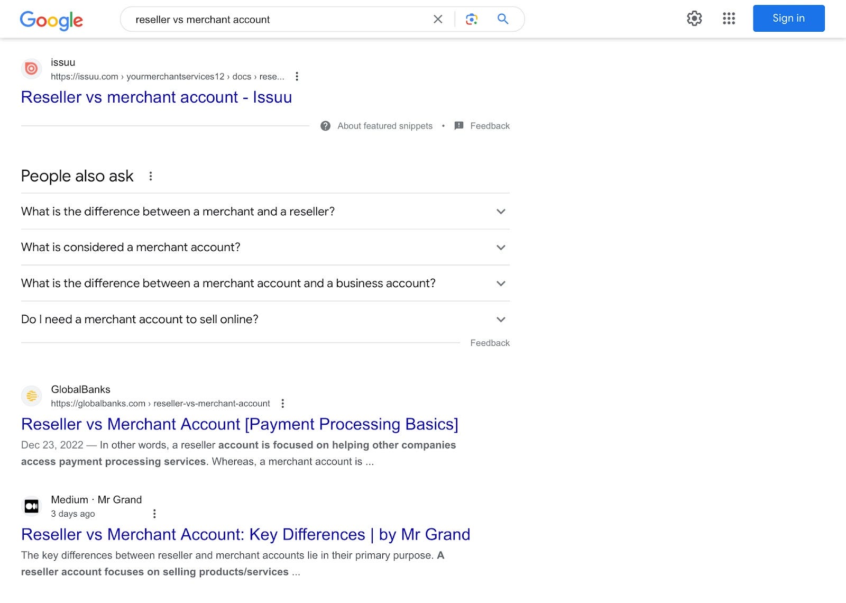Screen dimensions: 846x603
Task: Open About featured snippets link
Action: (x=385, y=126)
